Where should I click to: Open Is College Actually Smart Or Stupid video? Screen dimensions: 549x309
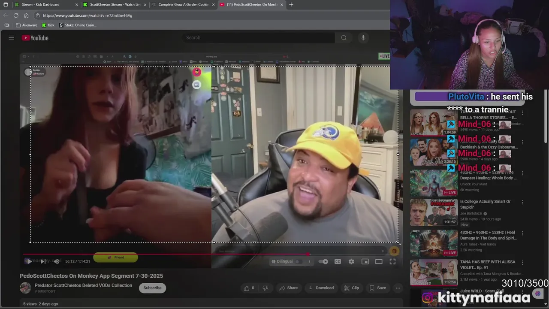pyautogui.click(x=485, y=204)
